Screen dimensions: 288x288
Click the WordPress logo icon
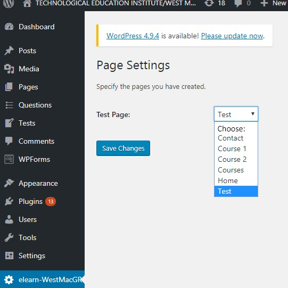(9, 3)
